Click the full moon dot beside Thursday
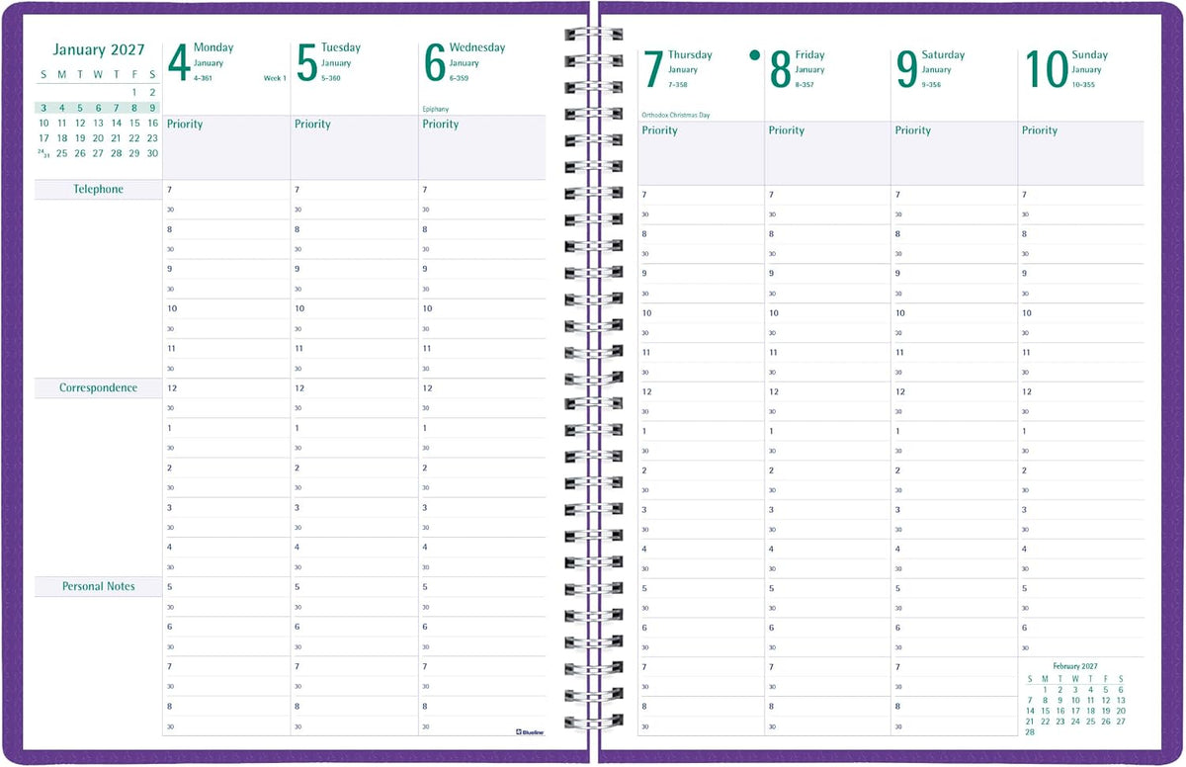The height and width of the screenshot is (767, 1186). click(756, 55)
